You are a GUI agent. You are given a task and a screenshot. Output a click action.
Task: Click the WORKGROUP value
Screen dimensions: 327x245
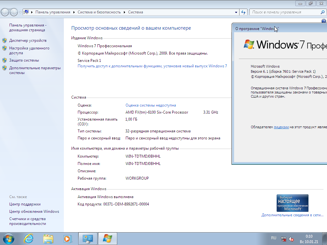click(x=137, y=178)
